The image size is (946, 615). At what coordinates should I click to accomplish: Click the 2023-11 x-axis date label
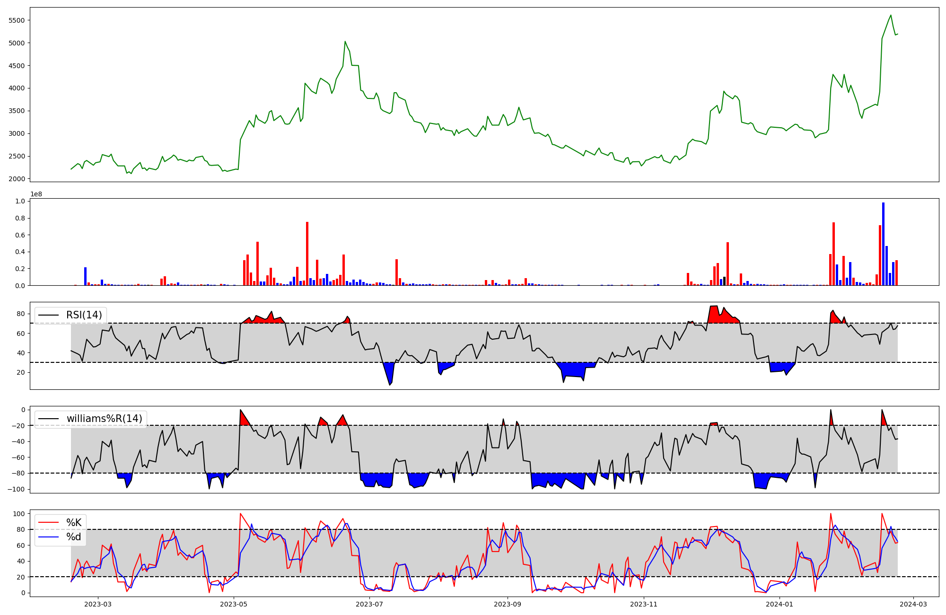(644, 604)
